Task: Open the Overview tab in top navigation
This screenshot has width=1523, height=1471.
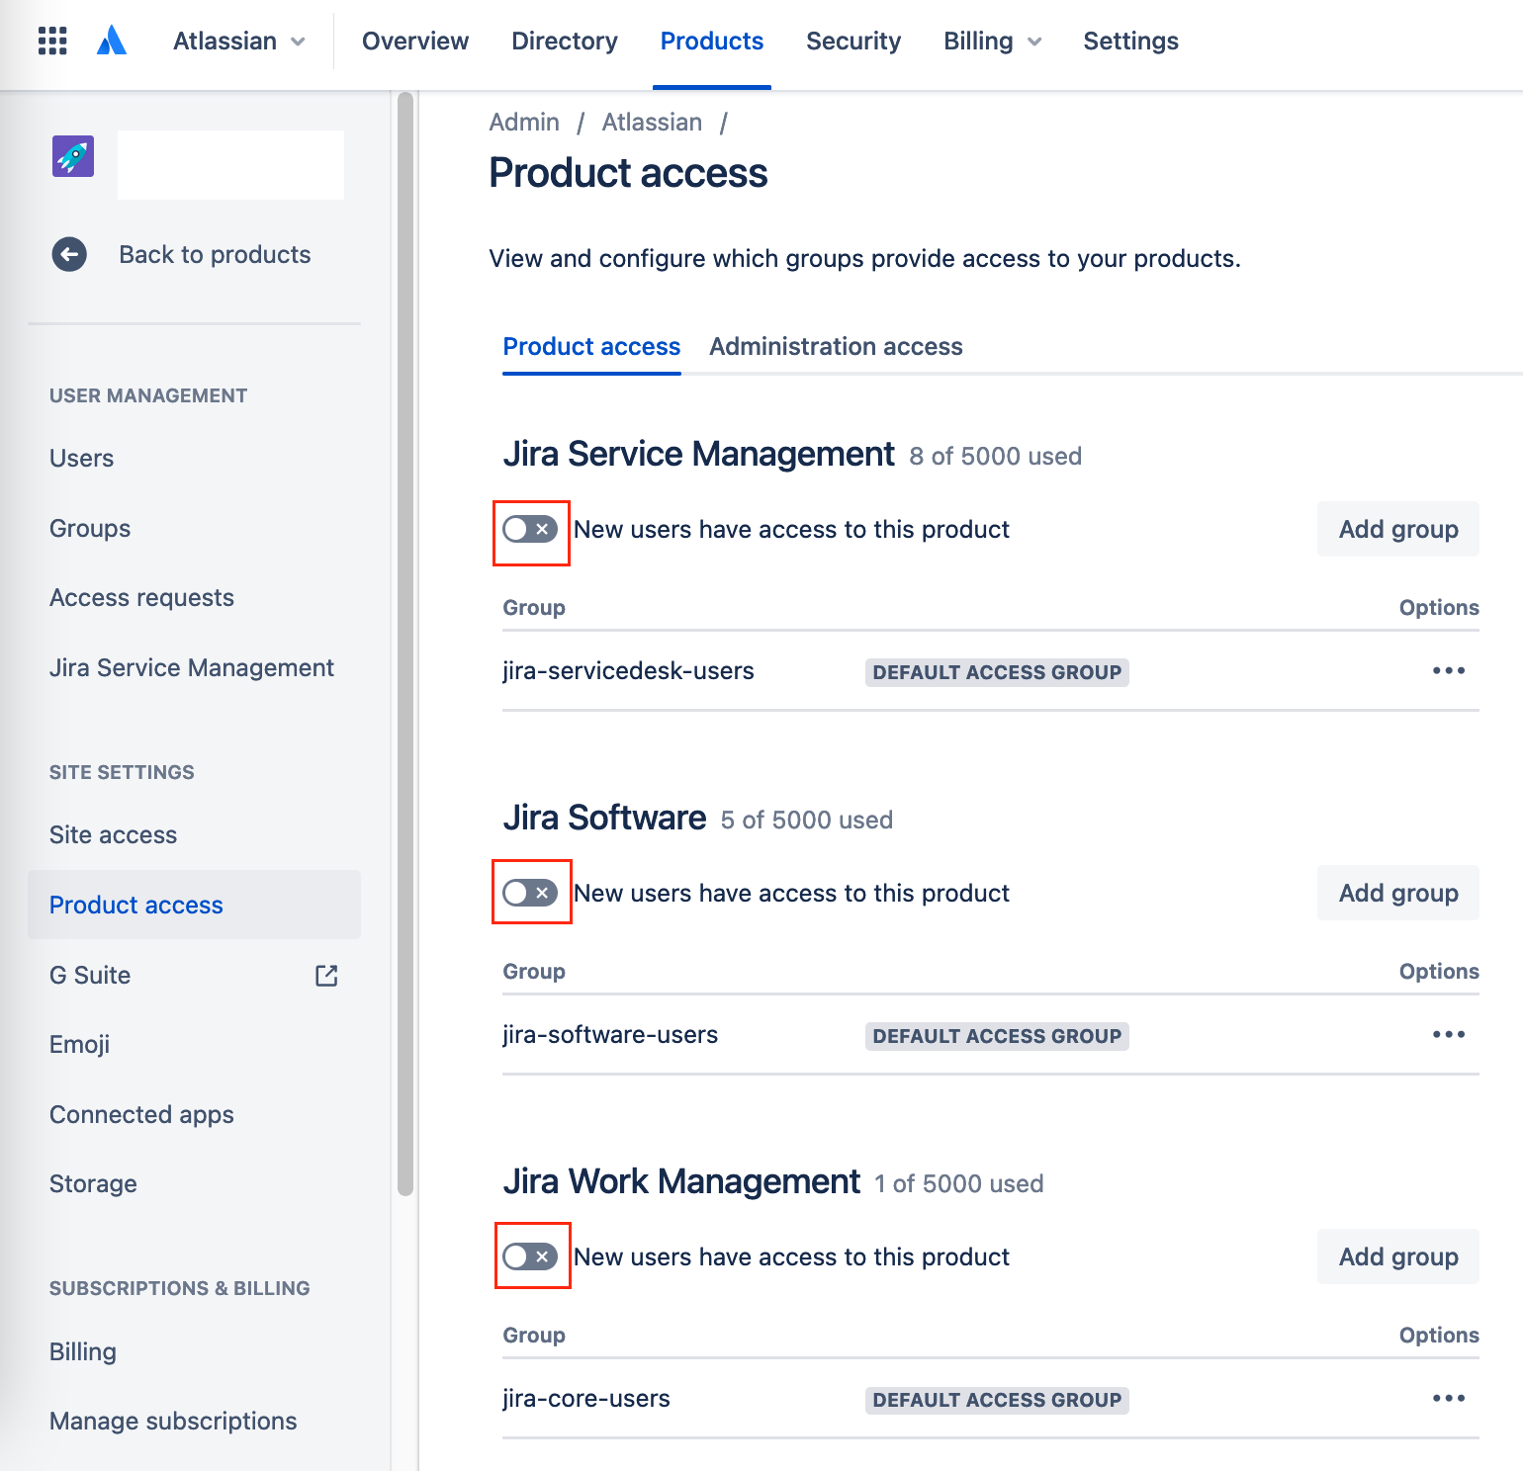Action: click(x=415, y=41)
